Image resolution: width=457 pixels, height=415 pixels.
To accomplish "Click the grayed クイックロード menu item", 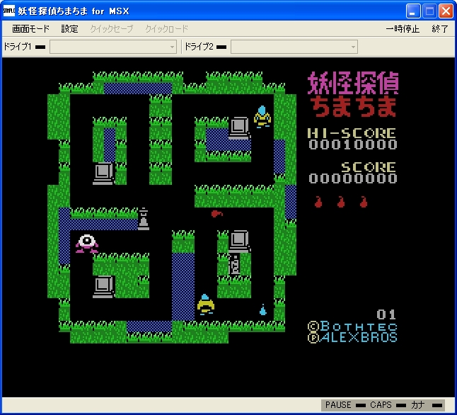I will tap(167, 29).
